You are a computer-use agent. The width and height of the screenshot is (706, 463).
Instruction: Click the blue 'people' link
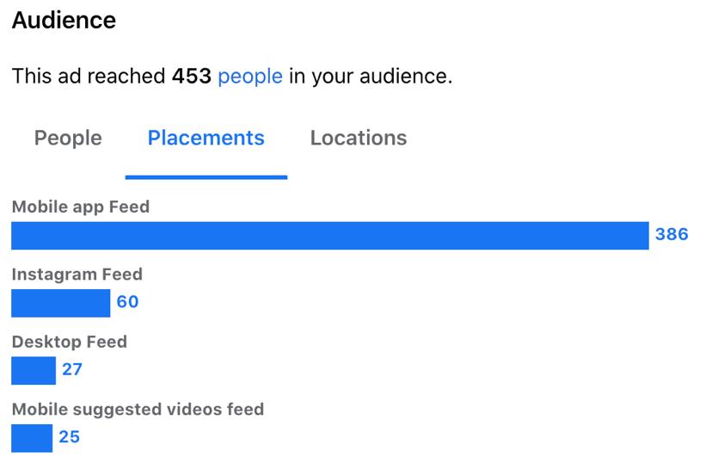pos(250,76)
